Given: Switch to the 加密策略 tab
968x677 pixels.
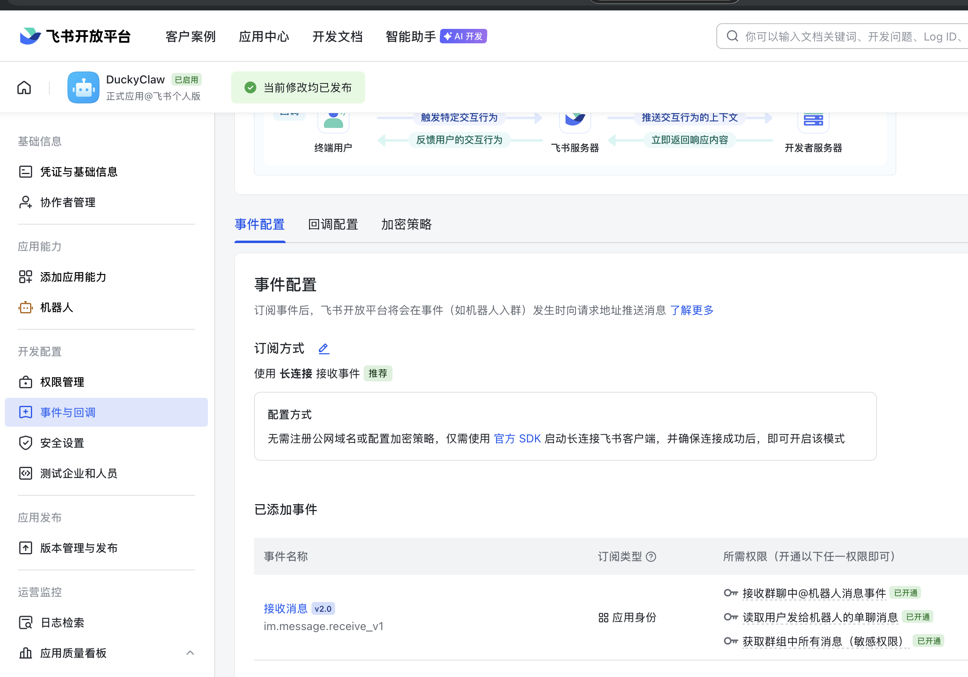Looking at the screenshot, I should (x=406, y=225).
